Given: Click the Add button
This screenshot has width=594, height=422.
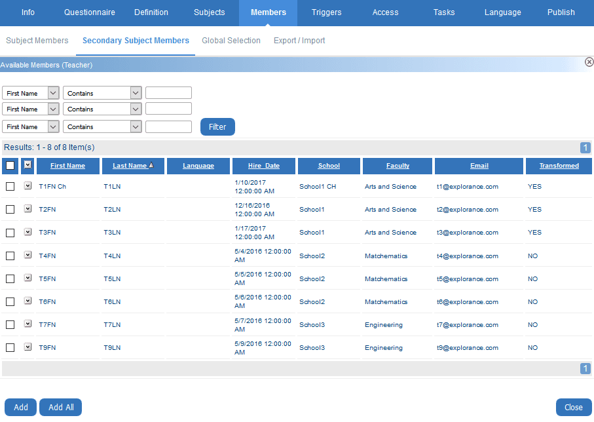Looking at the screenshot, I should 21,407.
